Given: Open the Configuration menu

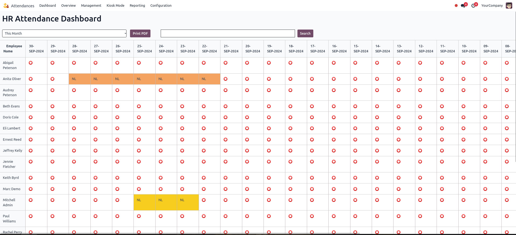Looking at the screenshot, I should (x=161, y=6).
